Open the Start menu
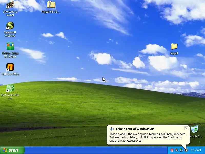The image size is (205, 154). pyautogui.click(x=12, y=150)
